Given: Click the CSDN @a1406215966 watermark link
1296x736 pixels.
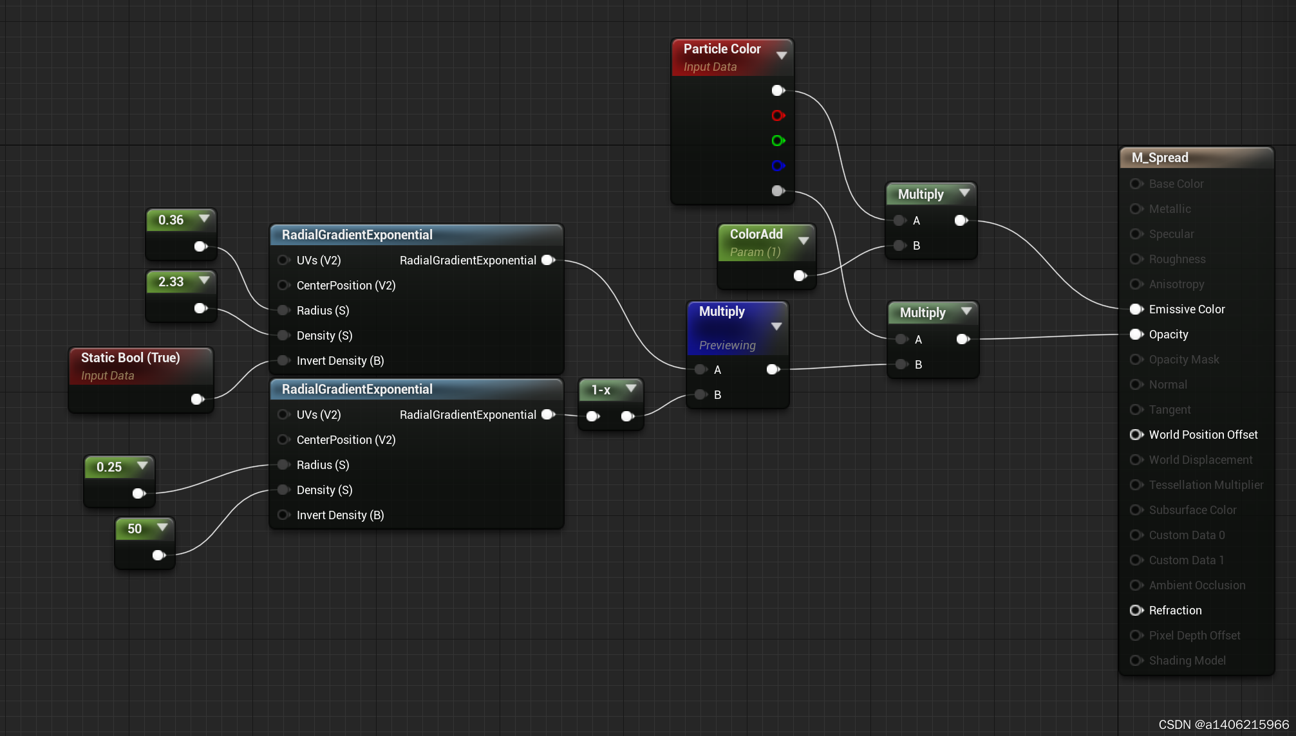Looking at the screenshot, I should point(1223,723).
